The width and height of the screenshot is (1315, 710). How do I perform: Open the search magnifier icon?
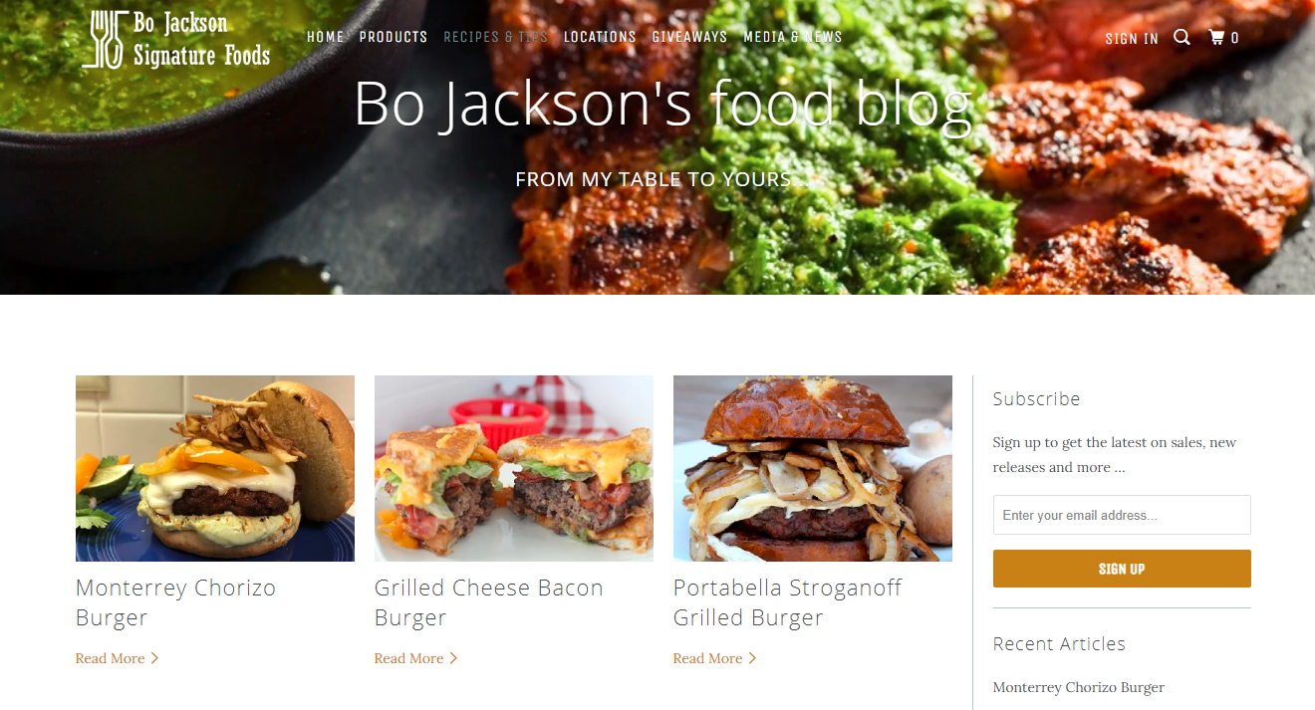1182,38
